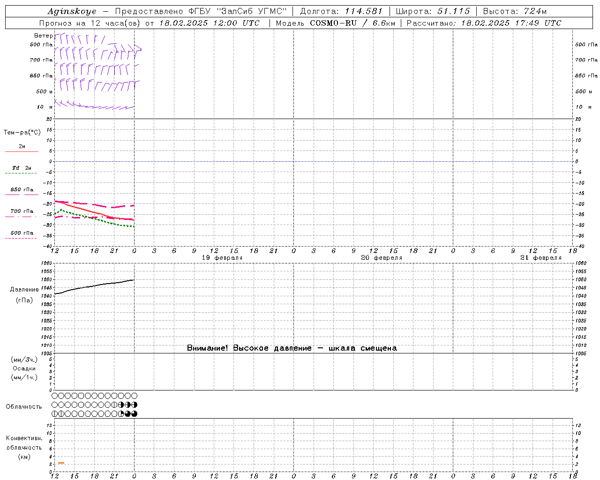
Task: Select the Облачность row label
Action: click(x=24, y=406)
